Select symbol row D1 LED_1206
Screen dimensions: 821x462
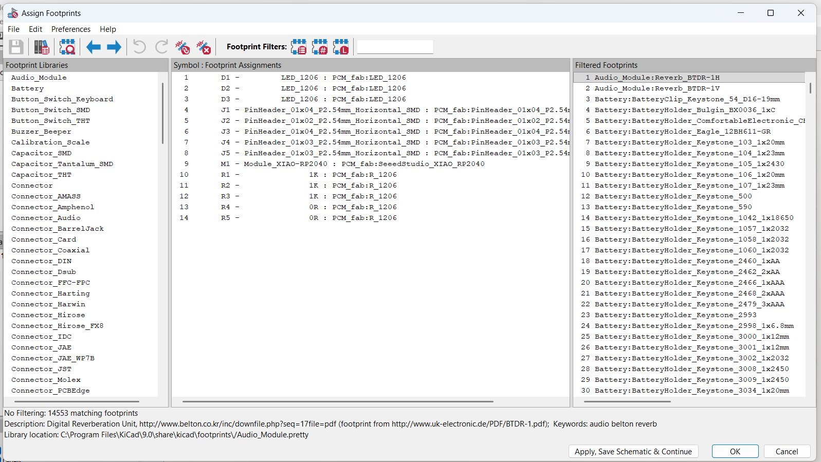(x=371, y=78)
